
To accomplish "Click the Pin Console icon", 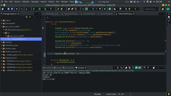I will coord(144,68).
